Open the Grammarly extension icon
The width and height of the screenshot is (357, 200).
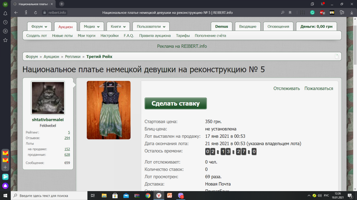[312, 12]
